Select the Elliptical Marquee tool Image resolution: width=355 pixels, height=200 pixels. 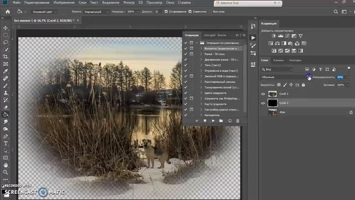click(x=6, y=35)
